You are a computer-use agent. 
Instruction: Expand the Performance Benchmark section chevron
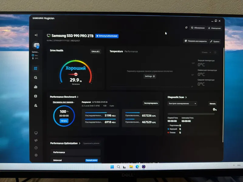78,97
